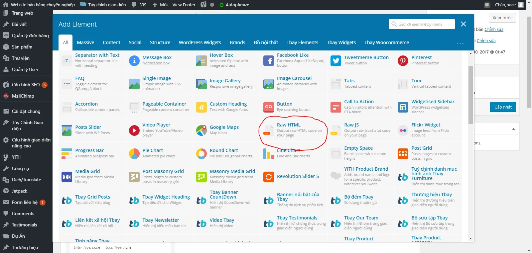
Task: Click the Search element by name field
Action: click(422, 24)
